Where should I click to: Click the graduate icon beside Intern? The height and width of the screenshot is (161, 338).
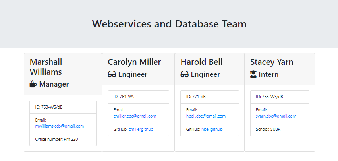(253, 74)
